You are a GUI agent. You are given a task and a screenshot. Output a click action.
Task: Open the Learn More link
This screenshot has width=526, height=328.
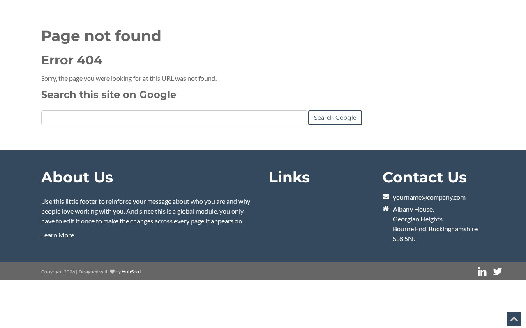(x=58, y=235)
